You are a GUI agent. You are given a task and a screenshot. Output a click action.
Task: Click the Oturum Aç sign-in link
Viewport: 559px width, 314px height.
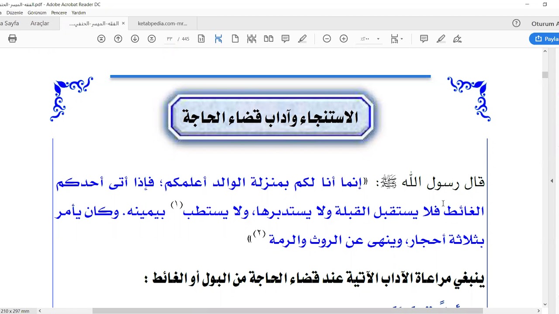point(545,24)
